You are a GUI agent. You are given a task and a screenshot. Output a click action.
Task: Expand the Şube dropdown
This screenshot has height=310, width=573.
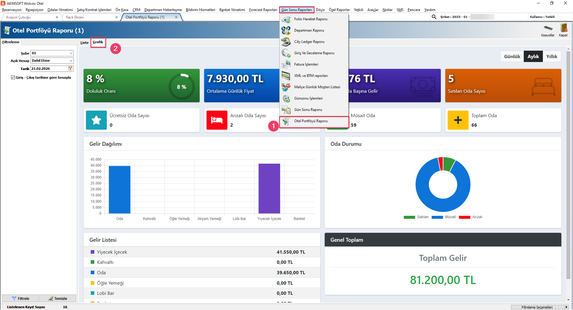(71, 53)
